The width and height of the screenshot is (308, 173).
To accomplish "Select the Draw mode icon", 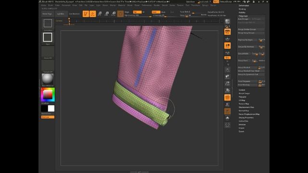I will coord(93,14).
